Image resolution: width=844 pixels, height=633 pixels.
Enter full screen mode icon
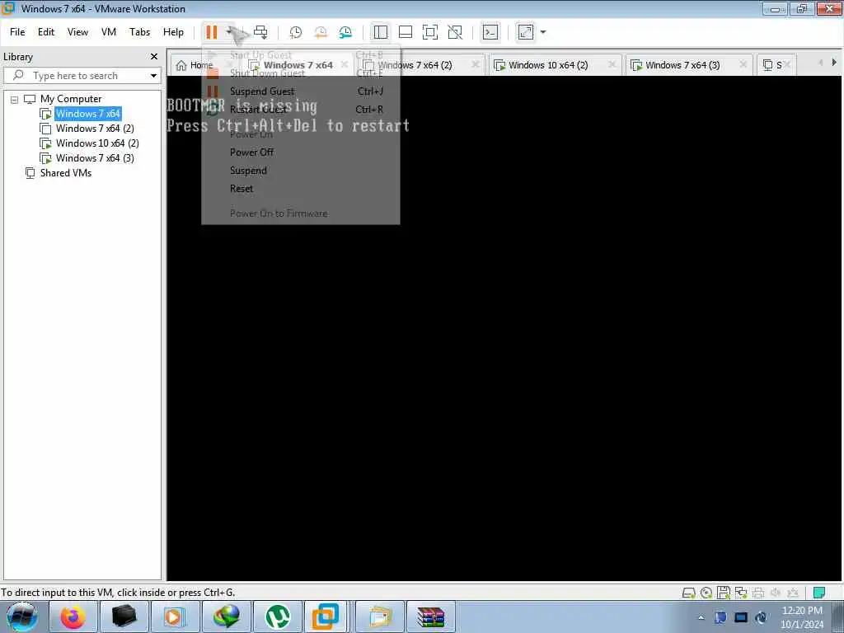pyautogui.click(x=430, y=32)
